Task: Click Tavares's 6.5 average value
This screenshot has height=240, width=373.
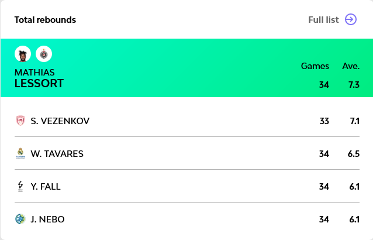Action: pos(353,153)
